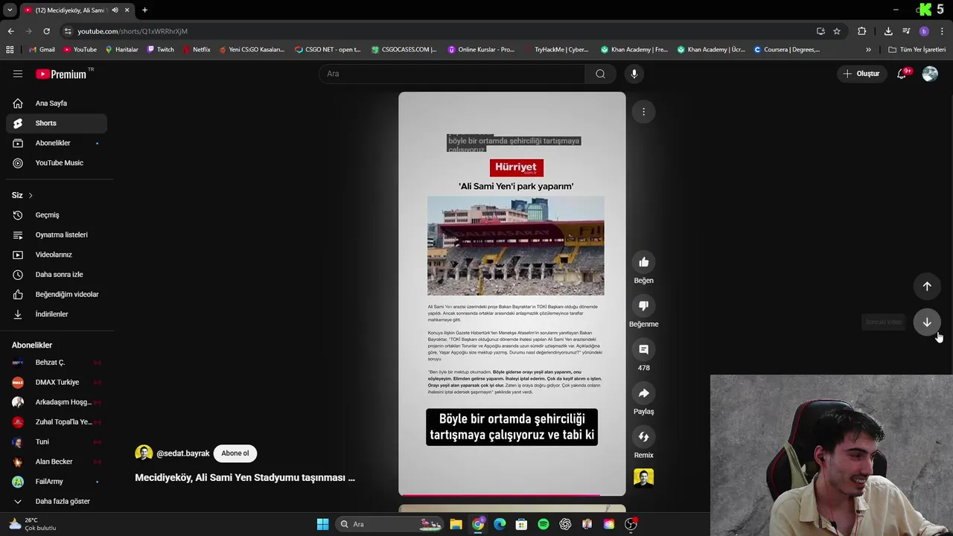Seek in the Short's red progress bar
Viewport: 953px width, 536px height.
pyautogui.click(x=512, y=494)
